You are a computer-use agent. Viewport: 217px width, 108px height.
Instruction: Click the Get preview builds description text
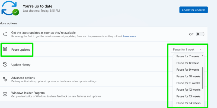(56, 96)
